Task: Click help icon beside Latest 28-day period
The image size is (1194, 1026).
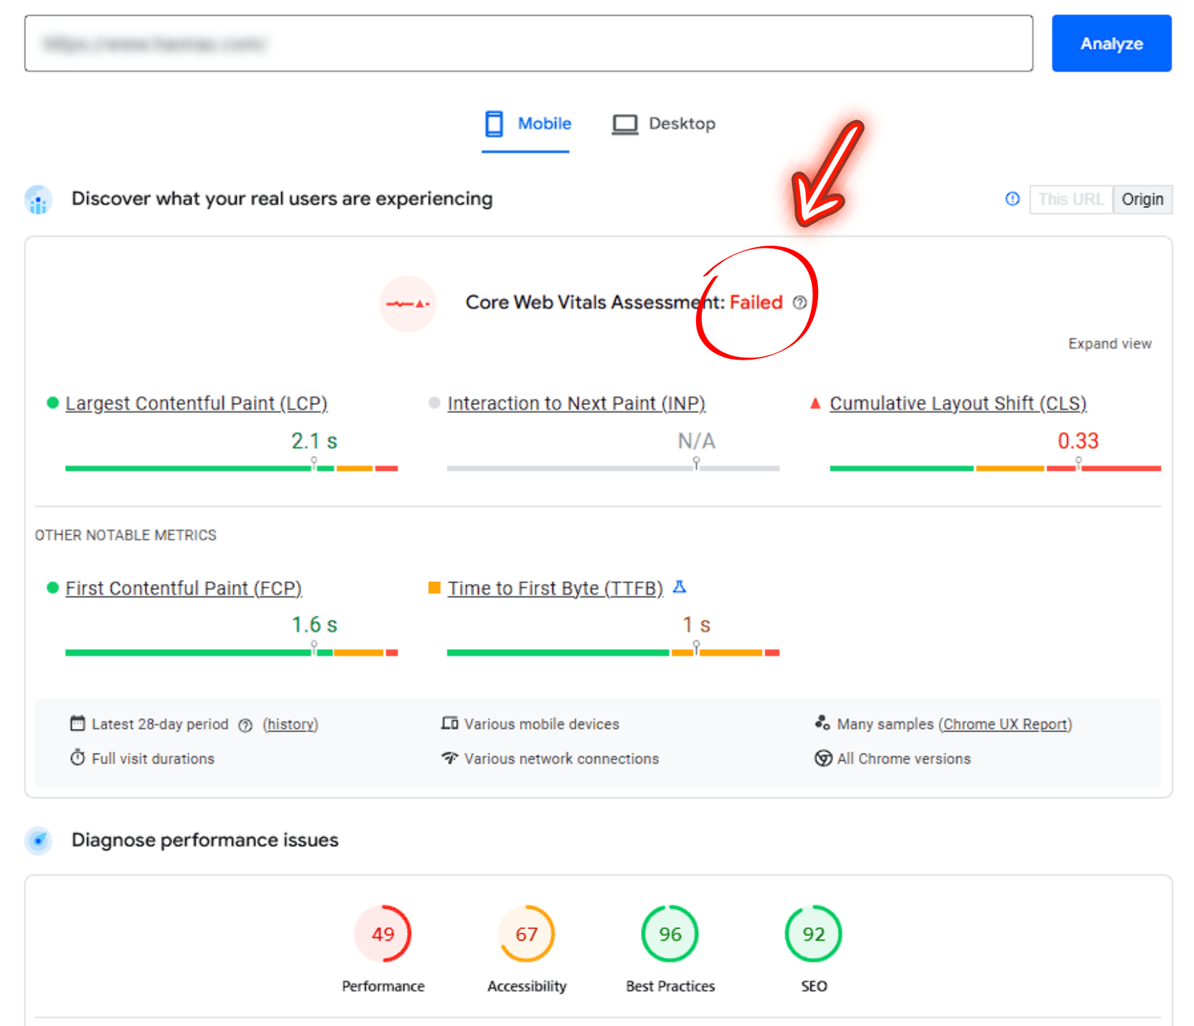Action: (x=246, y=725)
